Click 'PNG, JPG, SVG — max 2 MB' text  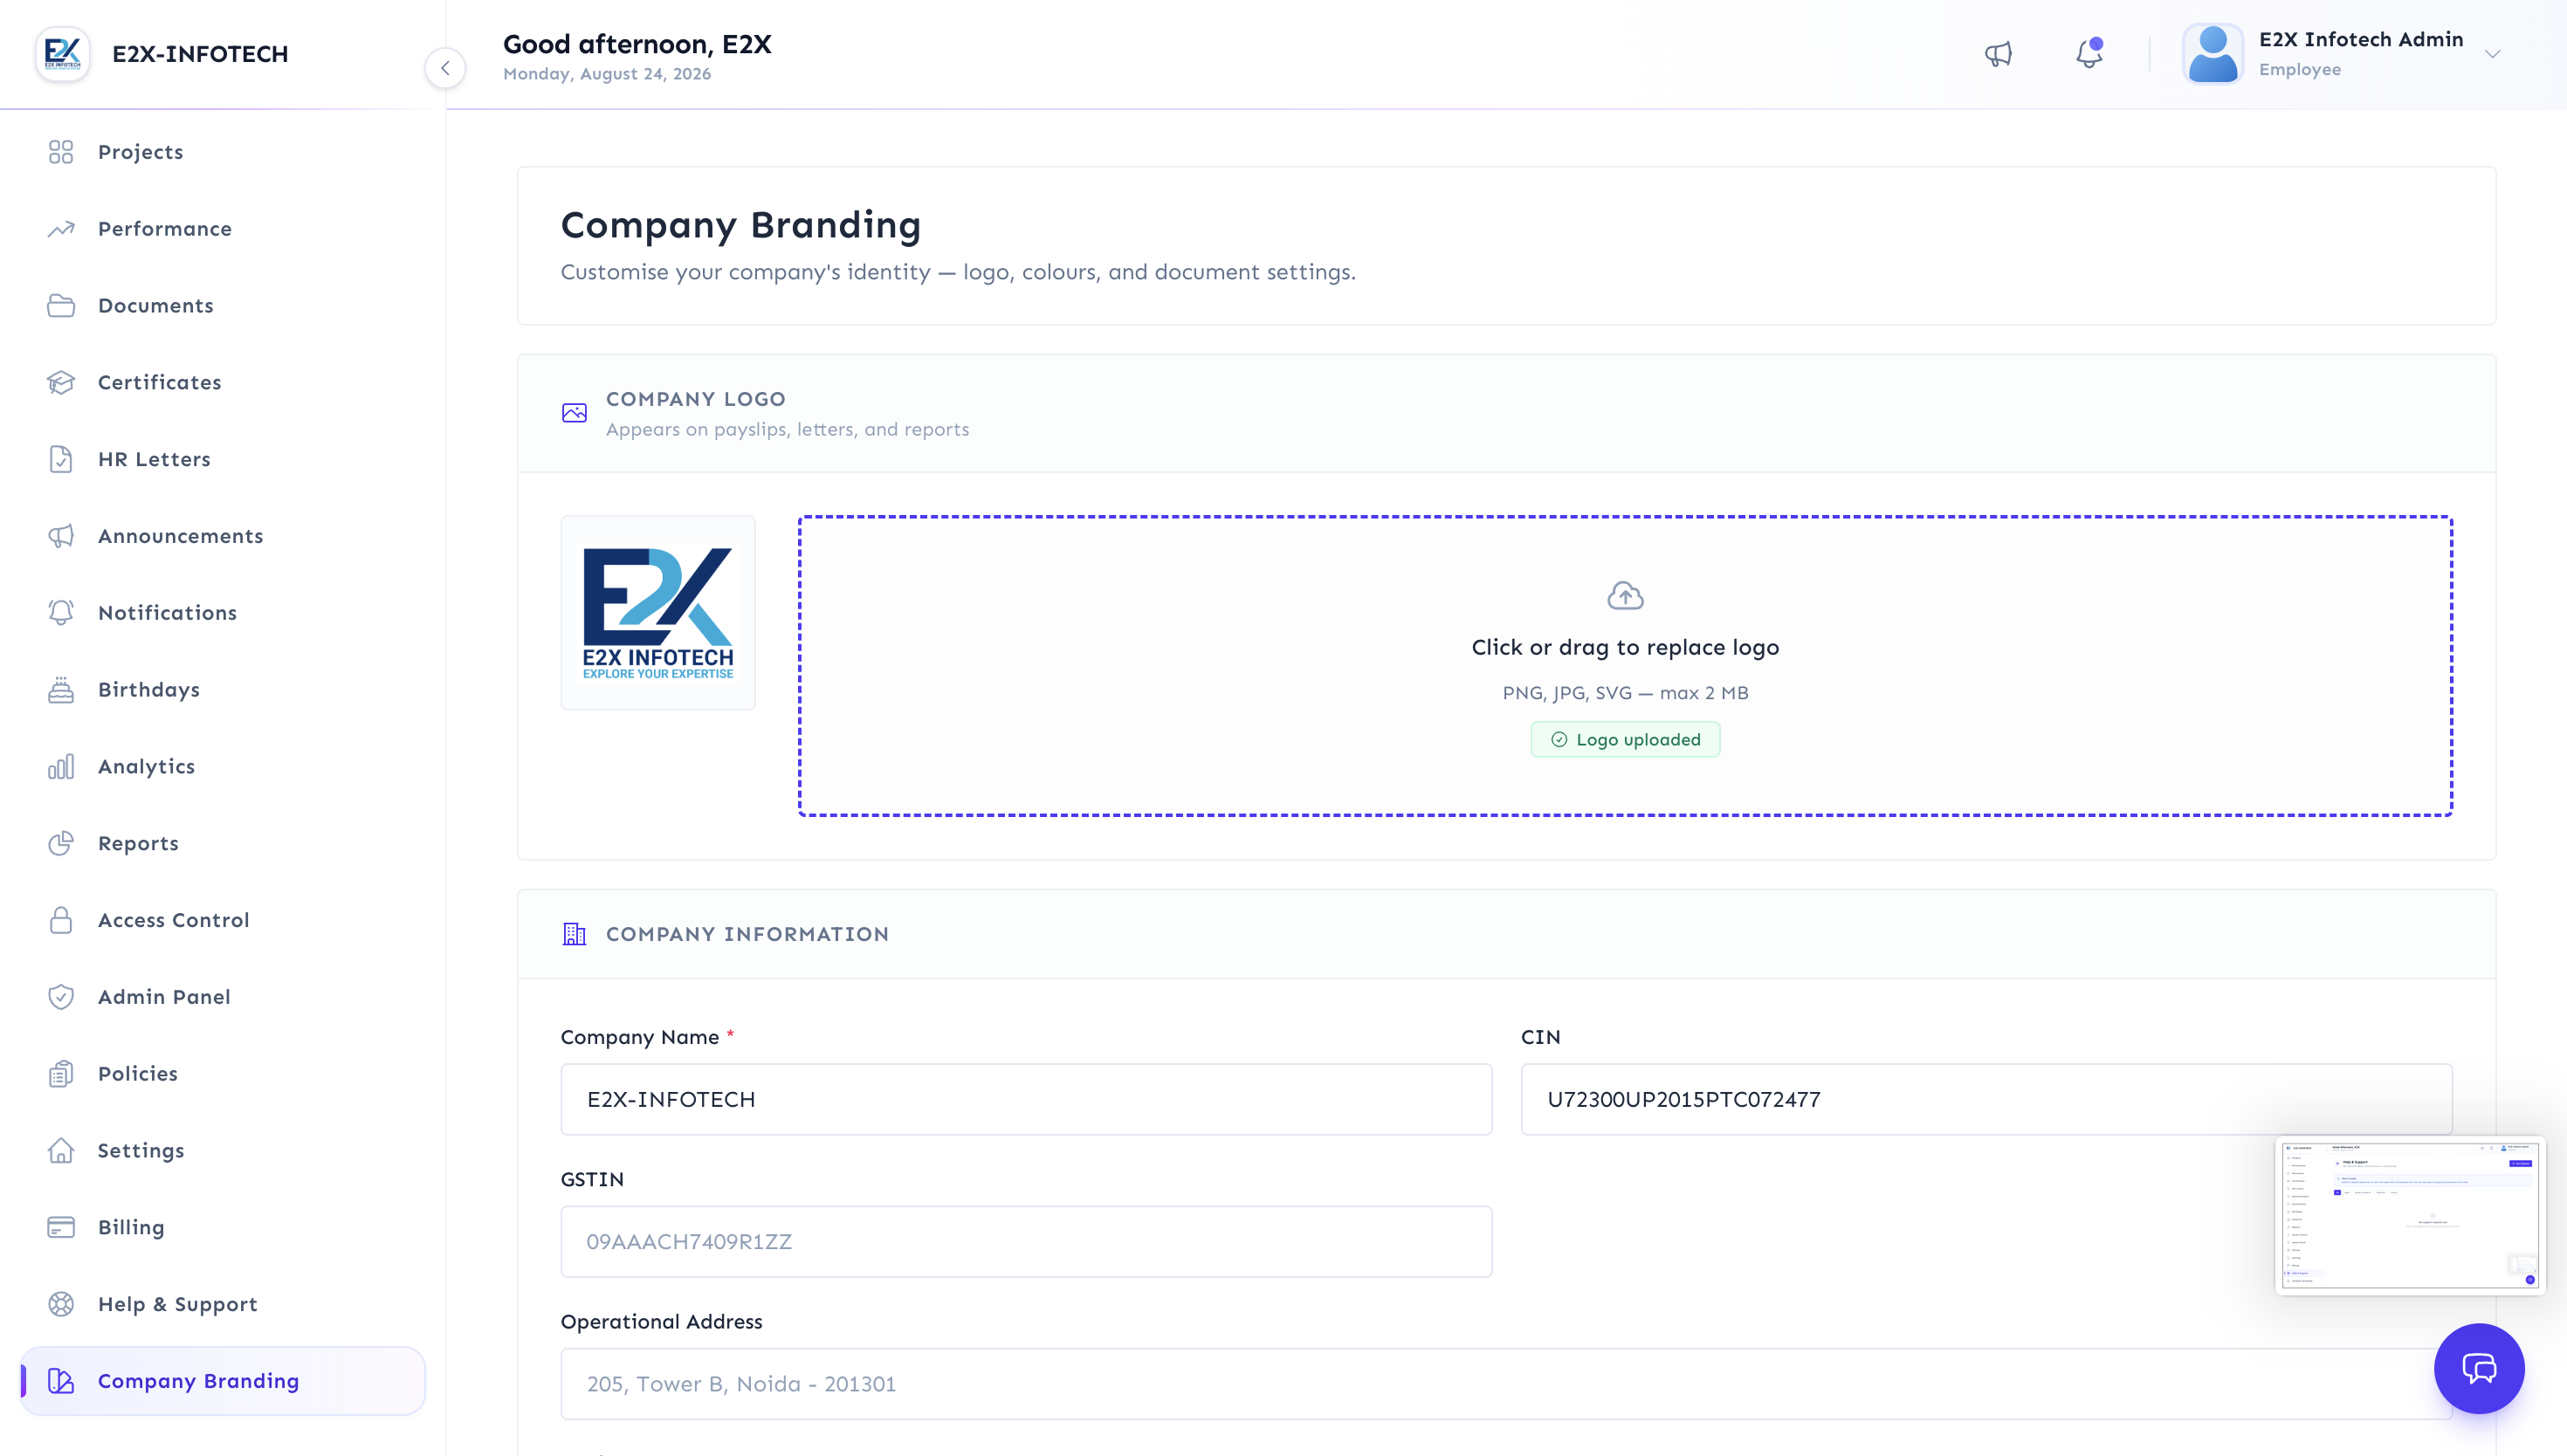(x=1625, y=693)
